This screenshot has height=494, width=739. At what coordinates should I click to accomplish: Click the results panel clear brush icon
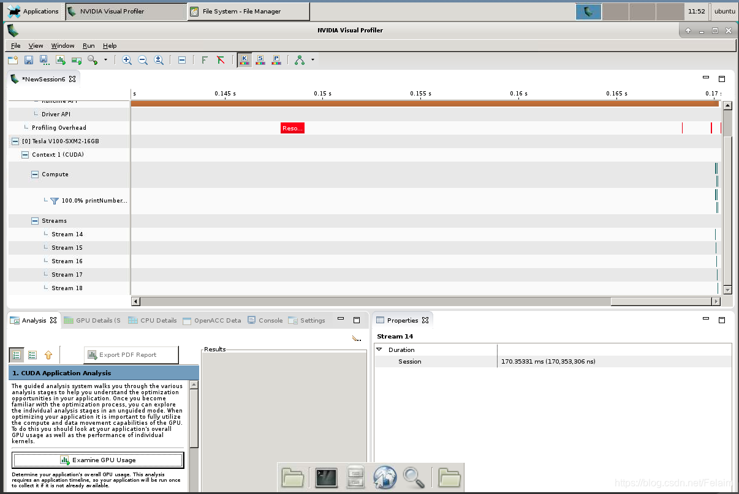pyautogui.click(x=357, y=338)
